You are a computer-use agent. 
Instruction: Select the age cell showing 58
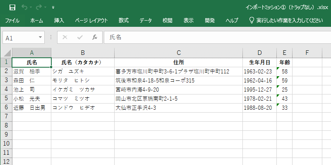pyautogui.click(x=285, y=71)
